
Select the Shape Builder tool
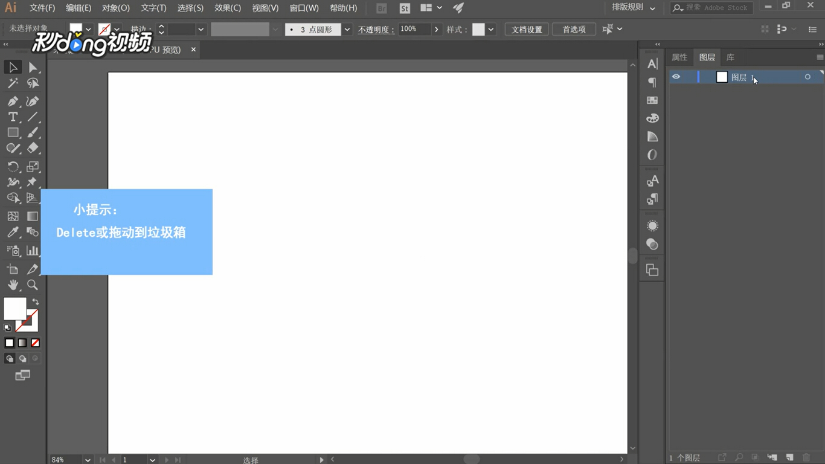(13, 198)
